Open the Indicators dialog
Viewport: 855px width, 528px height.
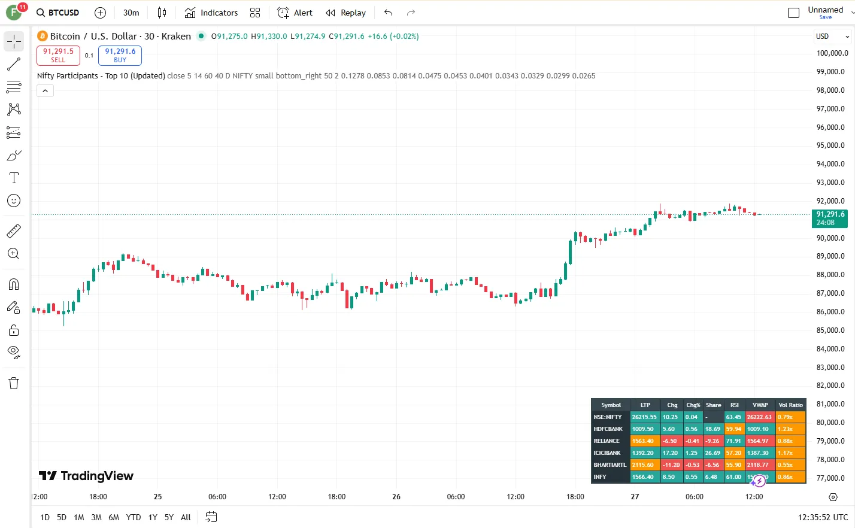211,13
